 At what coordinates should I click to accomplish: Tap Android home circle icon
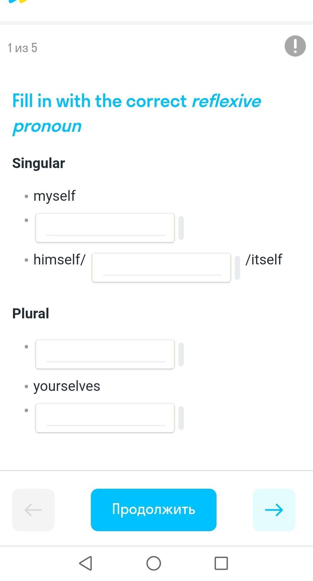tap(154, 563)
